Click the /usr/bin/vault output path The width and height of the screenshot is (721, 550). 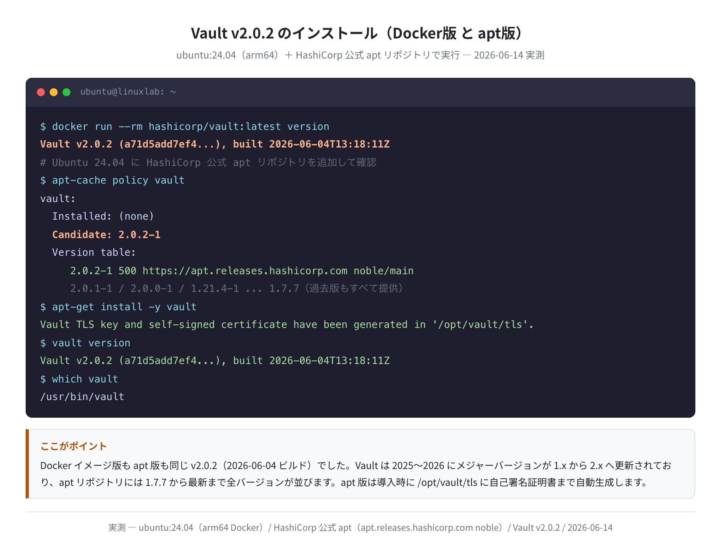[82, 397]
